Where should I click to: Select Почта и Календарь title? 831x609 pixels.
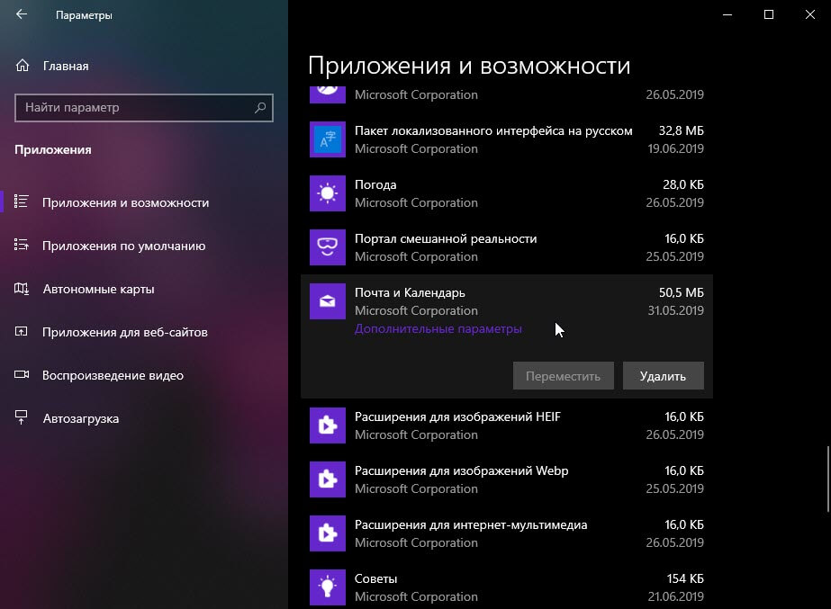(x=410, y=293)
